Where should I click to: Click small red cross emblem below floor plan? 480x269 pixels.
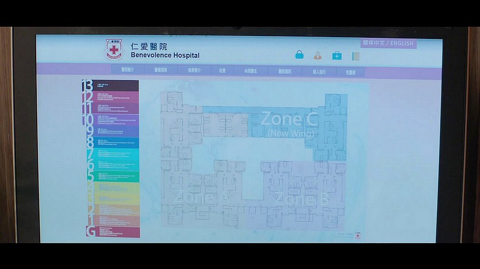[x=358, y=235]
